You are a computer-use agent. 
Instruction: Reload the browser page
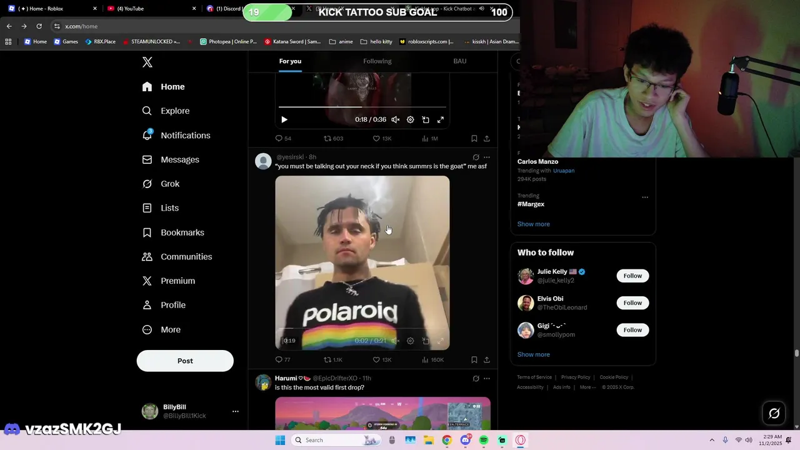tap(39, 26)
